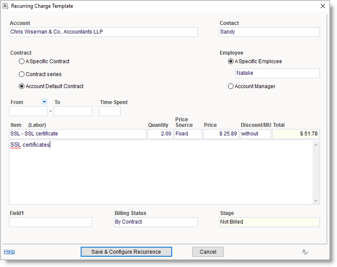
Task: Select the Account Manager radio button
Action: [x=231, y=86]
